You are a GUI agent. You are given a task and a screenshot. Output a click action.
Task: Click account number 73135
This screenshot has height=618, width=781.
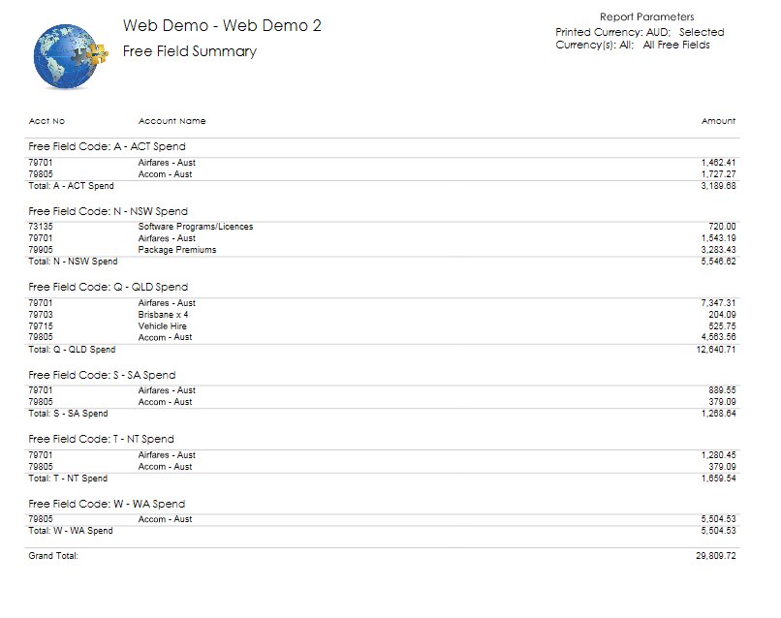point(41,227)
